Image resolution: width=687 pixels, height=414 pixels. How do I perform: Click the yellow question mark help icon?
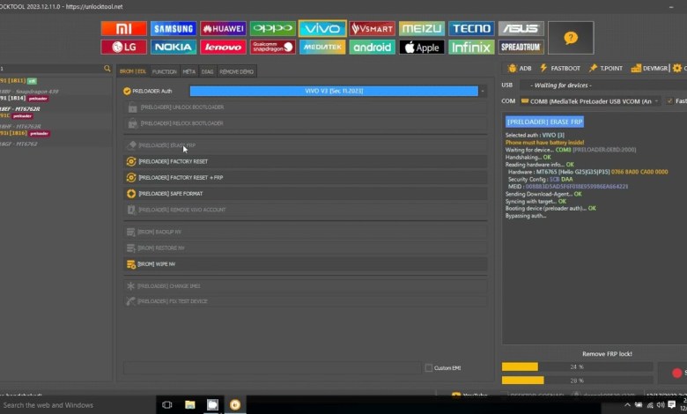click(571, 38)
